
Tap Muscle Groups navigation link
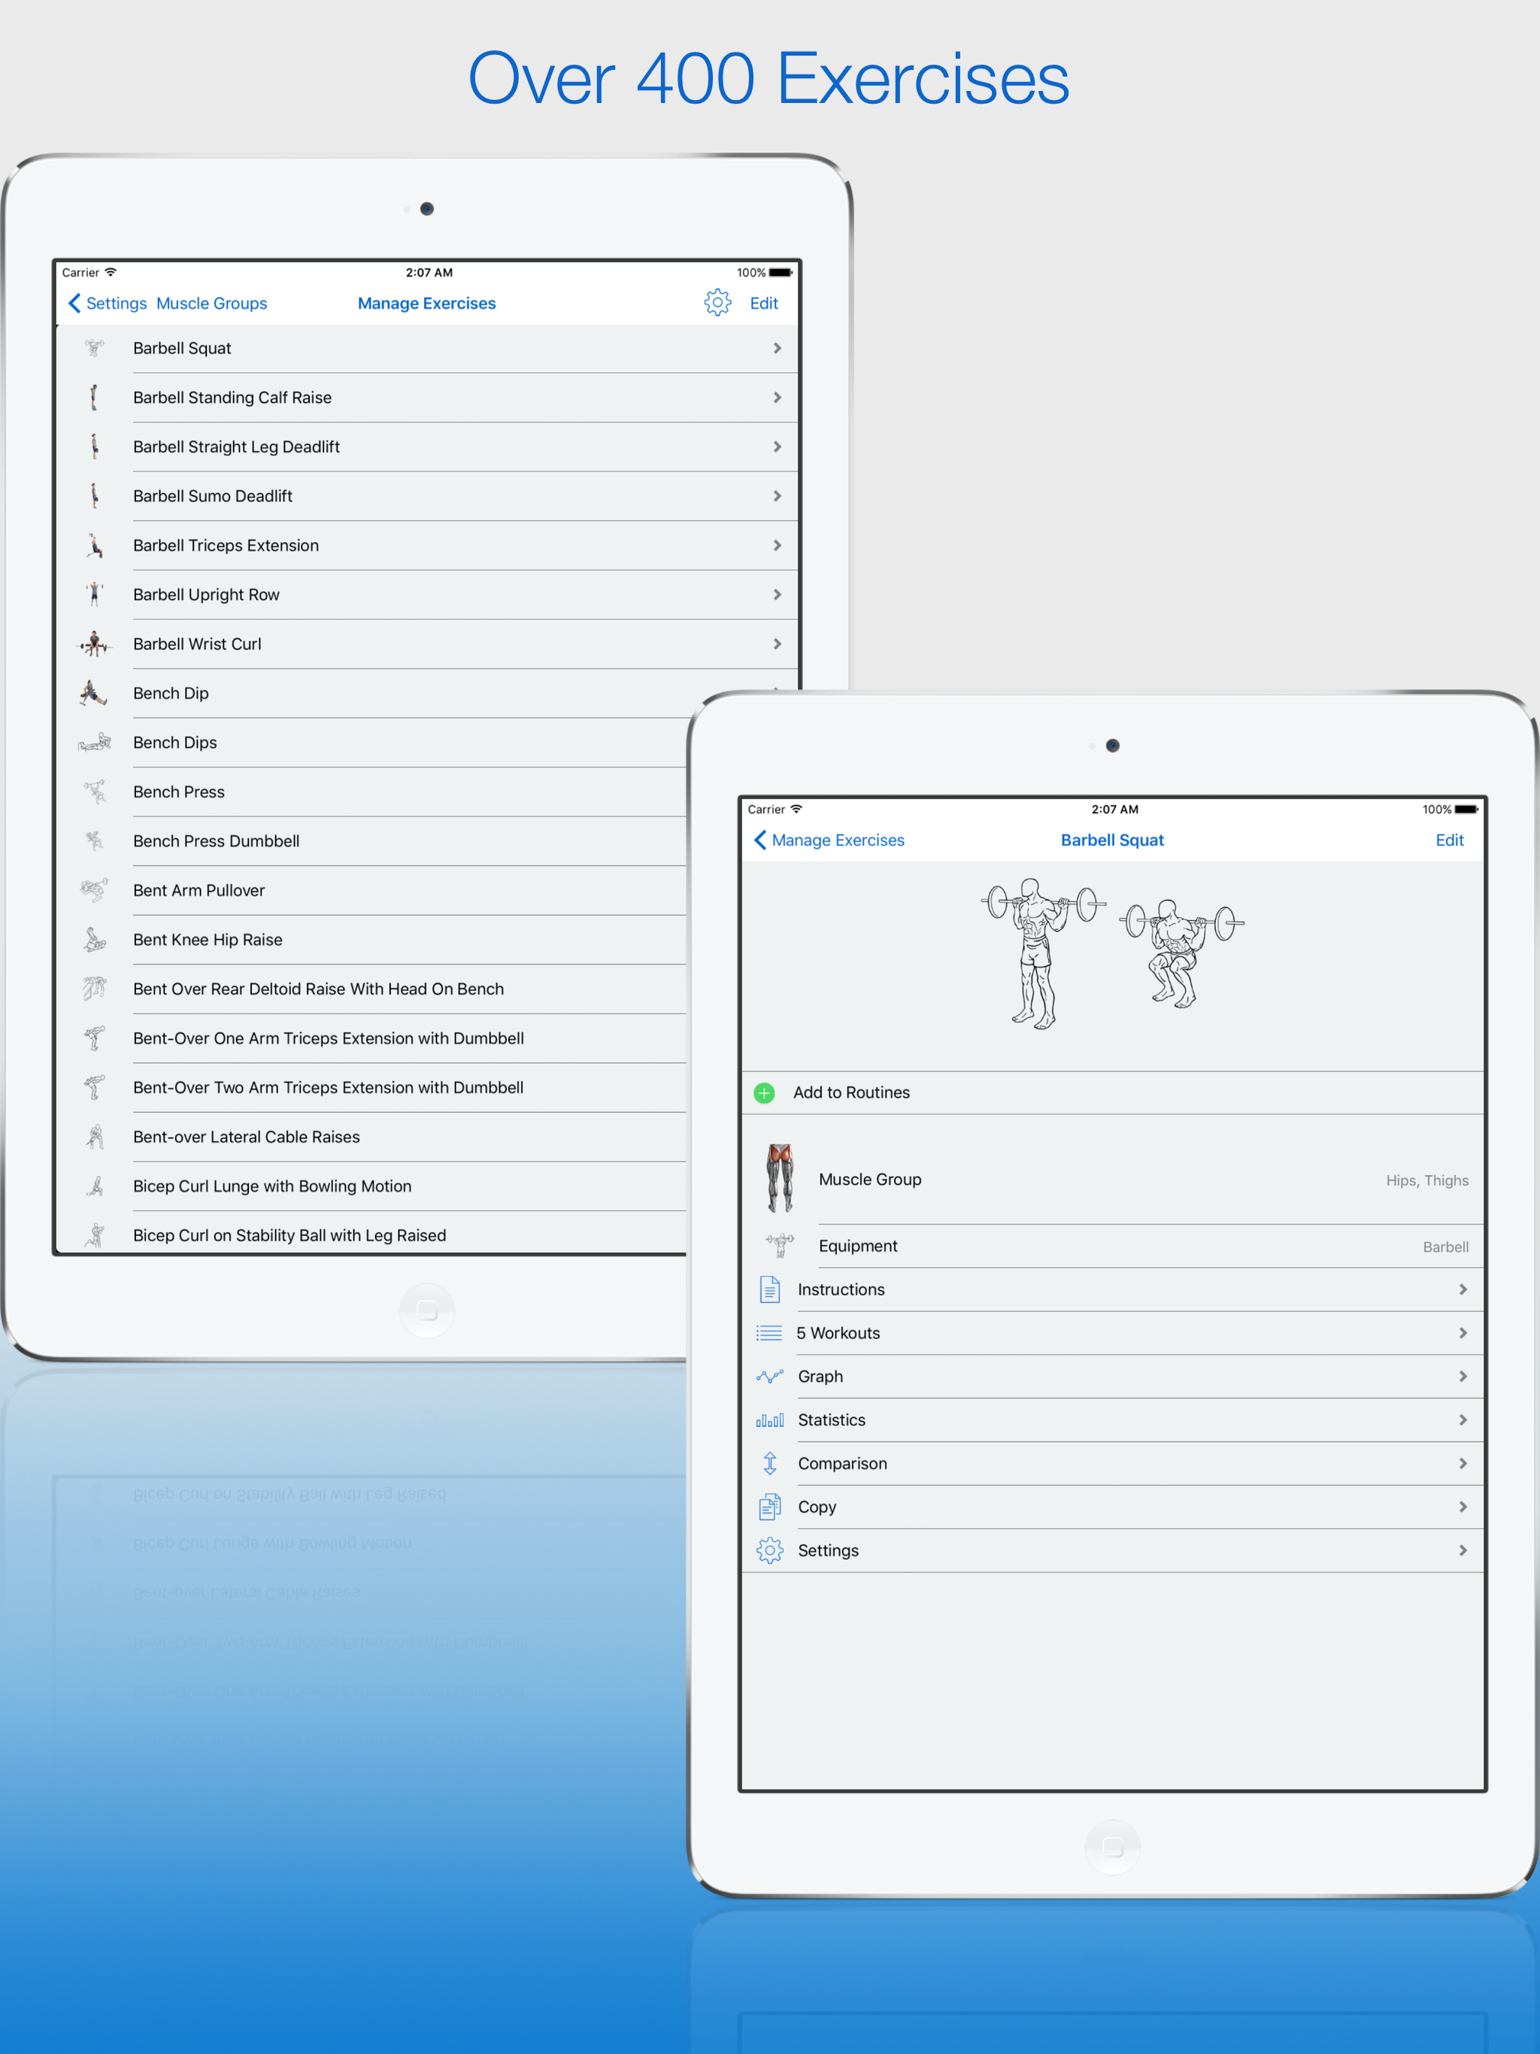[x=211, y=303]
